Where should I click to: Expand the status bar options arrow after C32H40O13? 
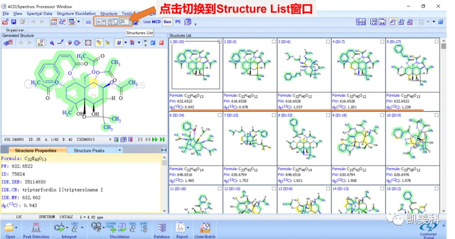tap(110, 140)
